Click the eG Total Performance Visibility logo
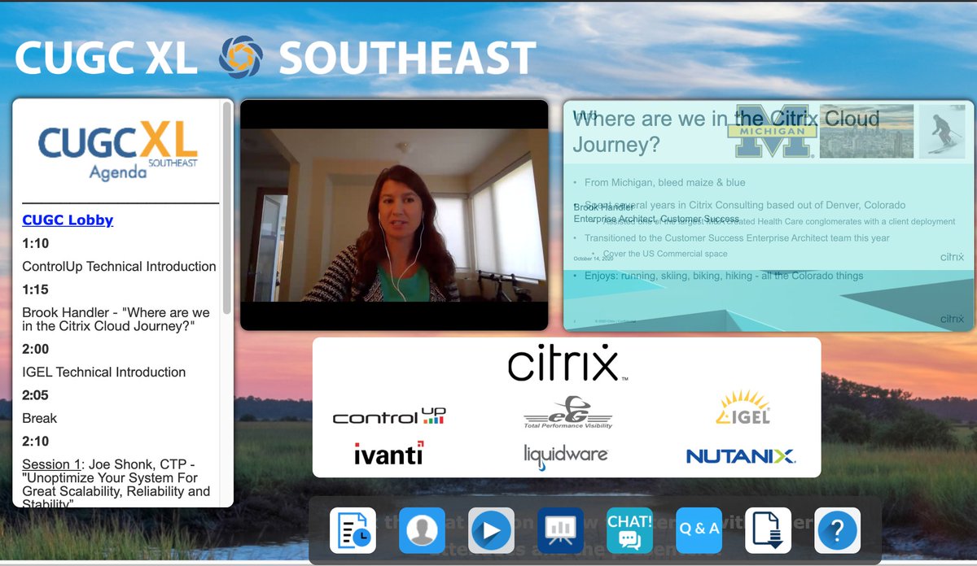977x566 pixels. [x=567, y=412]
